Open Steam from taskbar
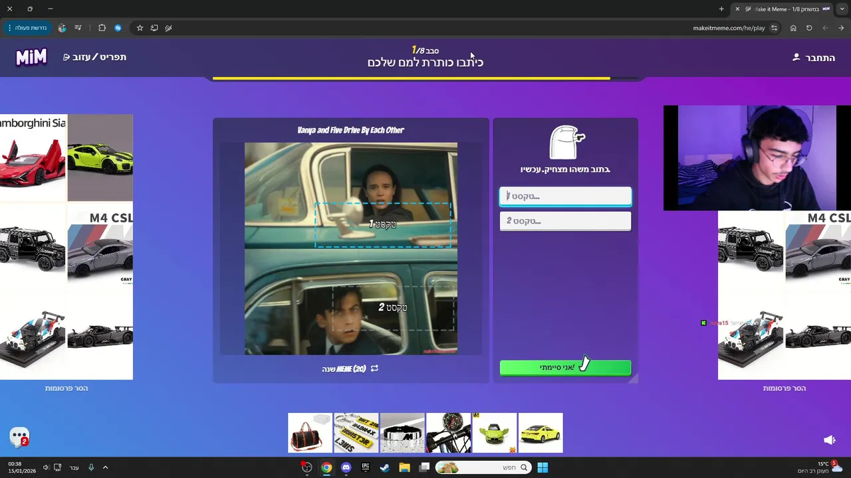 click(x=384, y=467)
